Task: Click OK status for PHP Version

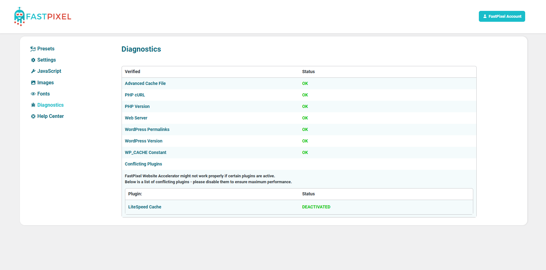Action: coord(305,106)
